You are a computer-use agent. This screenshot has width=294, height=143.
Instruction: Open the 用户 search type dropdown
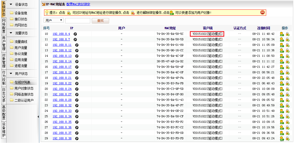pos(54,20)
